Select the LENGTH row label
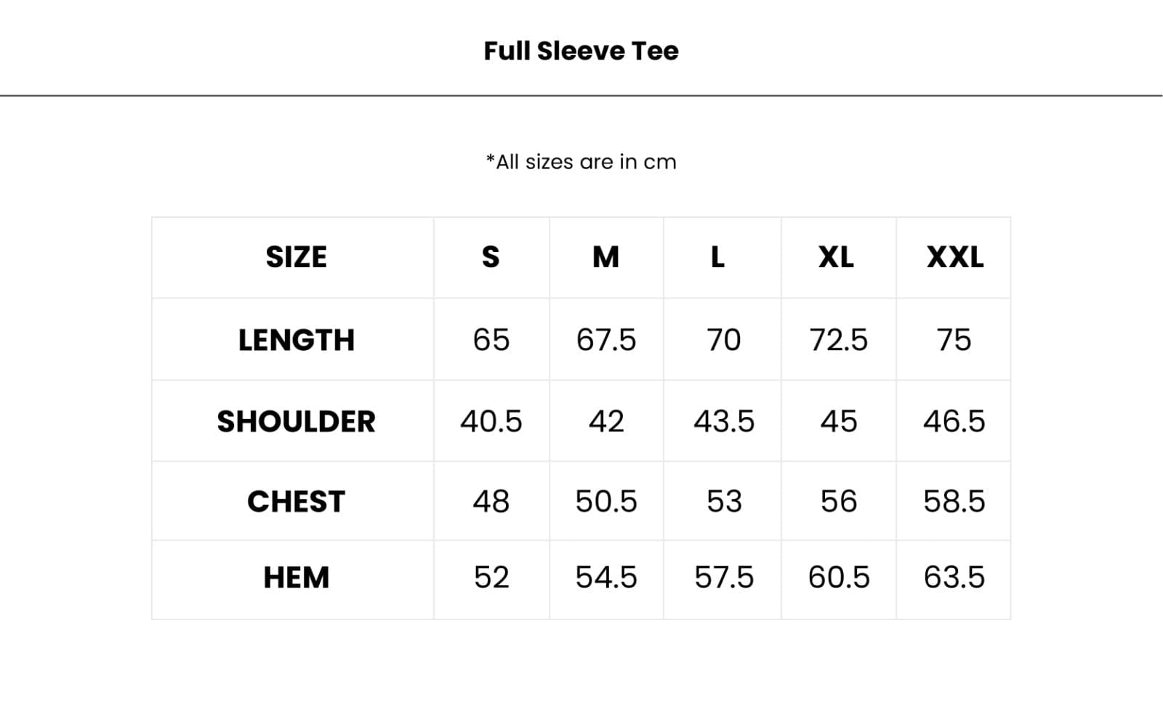This screenshot has height=703, width=1163. 296,340
